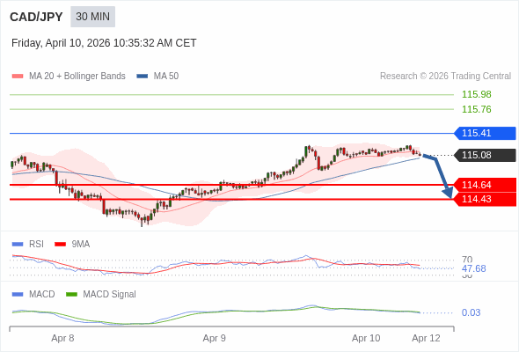Click the chart timestamp 'Friday, April 10, 2026 10:35:32 AM CET'

[x=104, y=43]
